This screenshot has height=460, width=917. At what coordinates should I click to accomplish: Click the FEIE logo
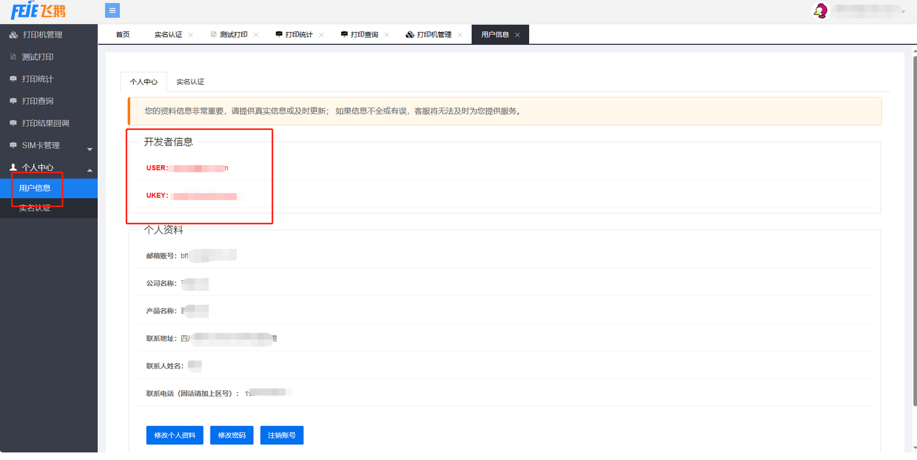coord(38,10)
